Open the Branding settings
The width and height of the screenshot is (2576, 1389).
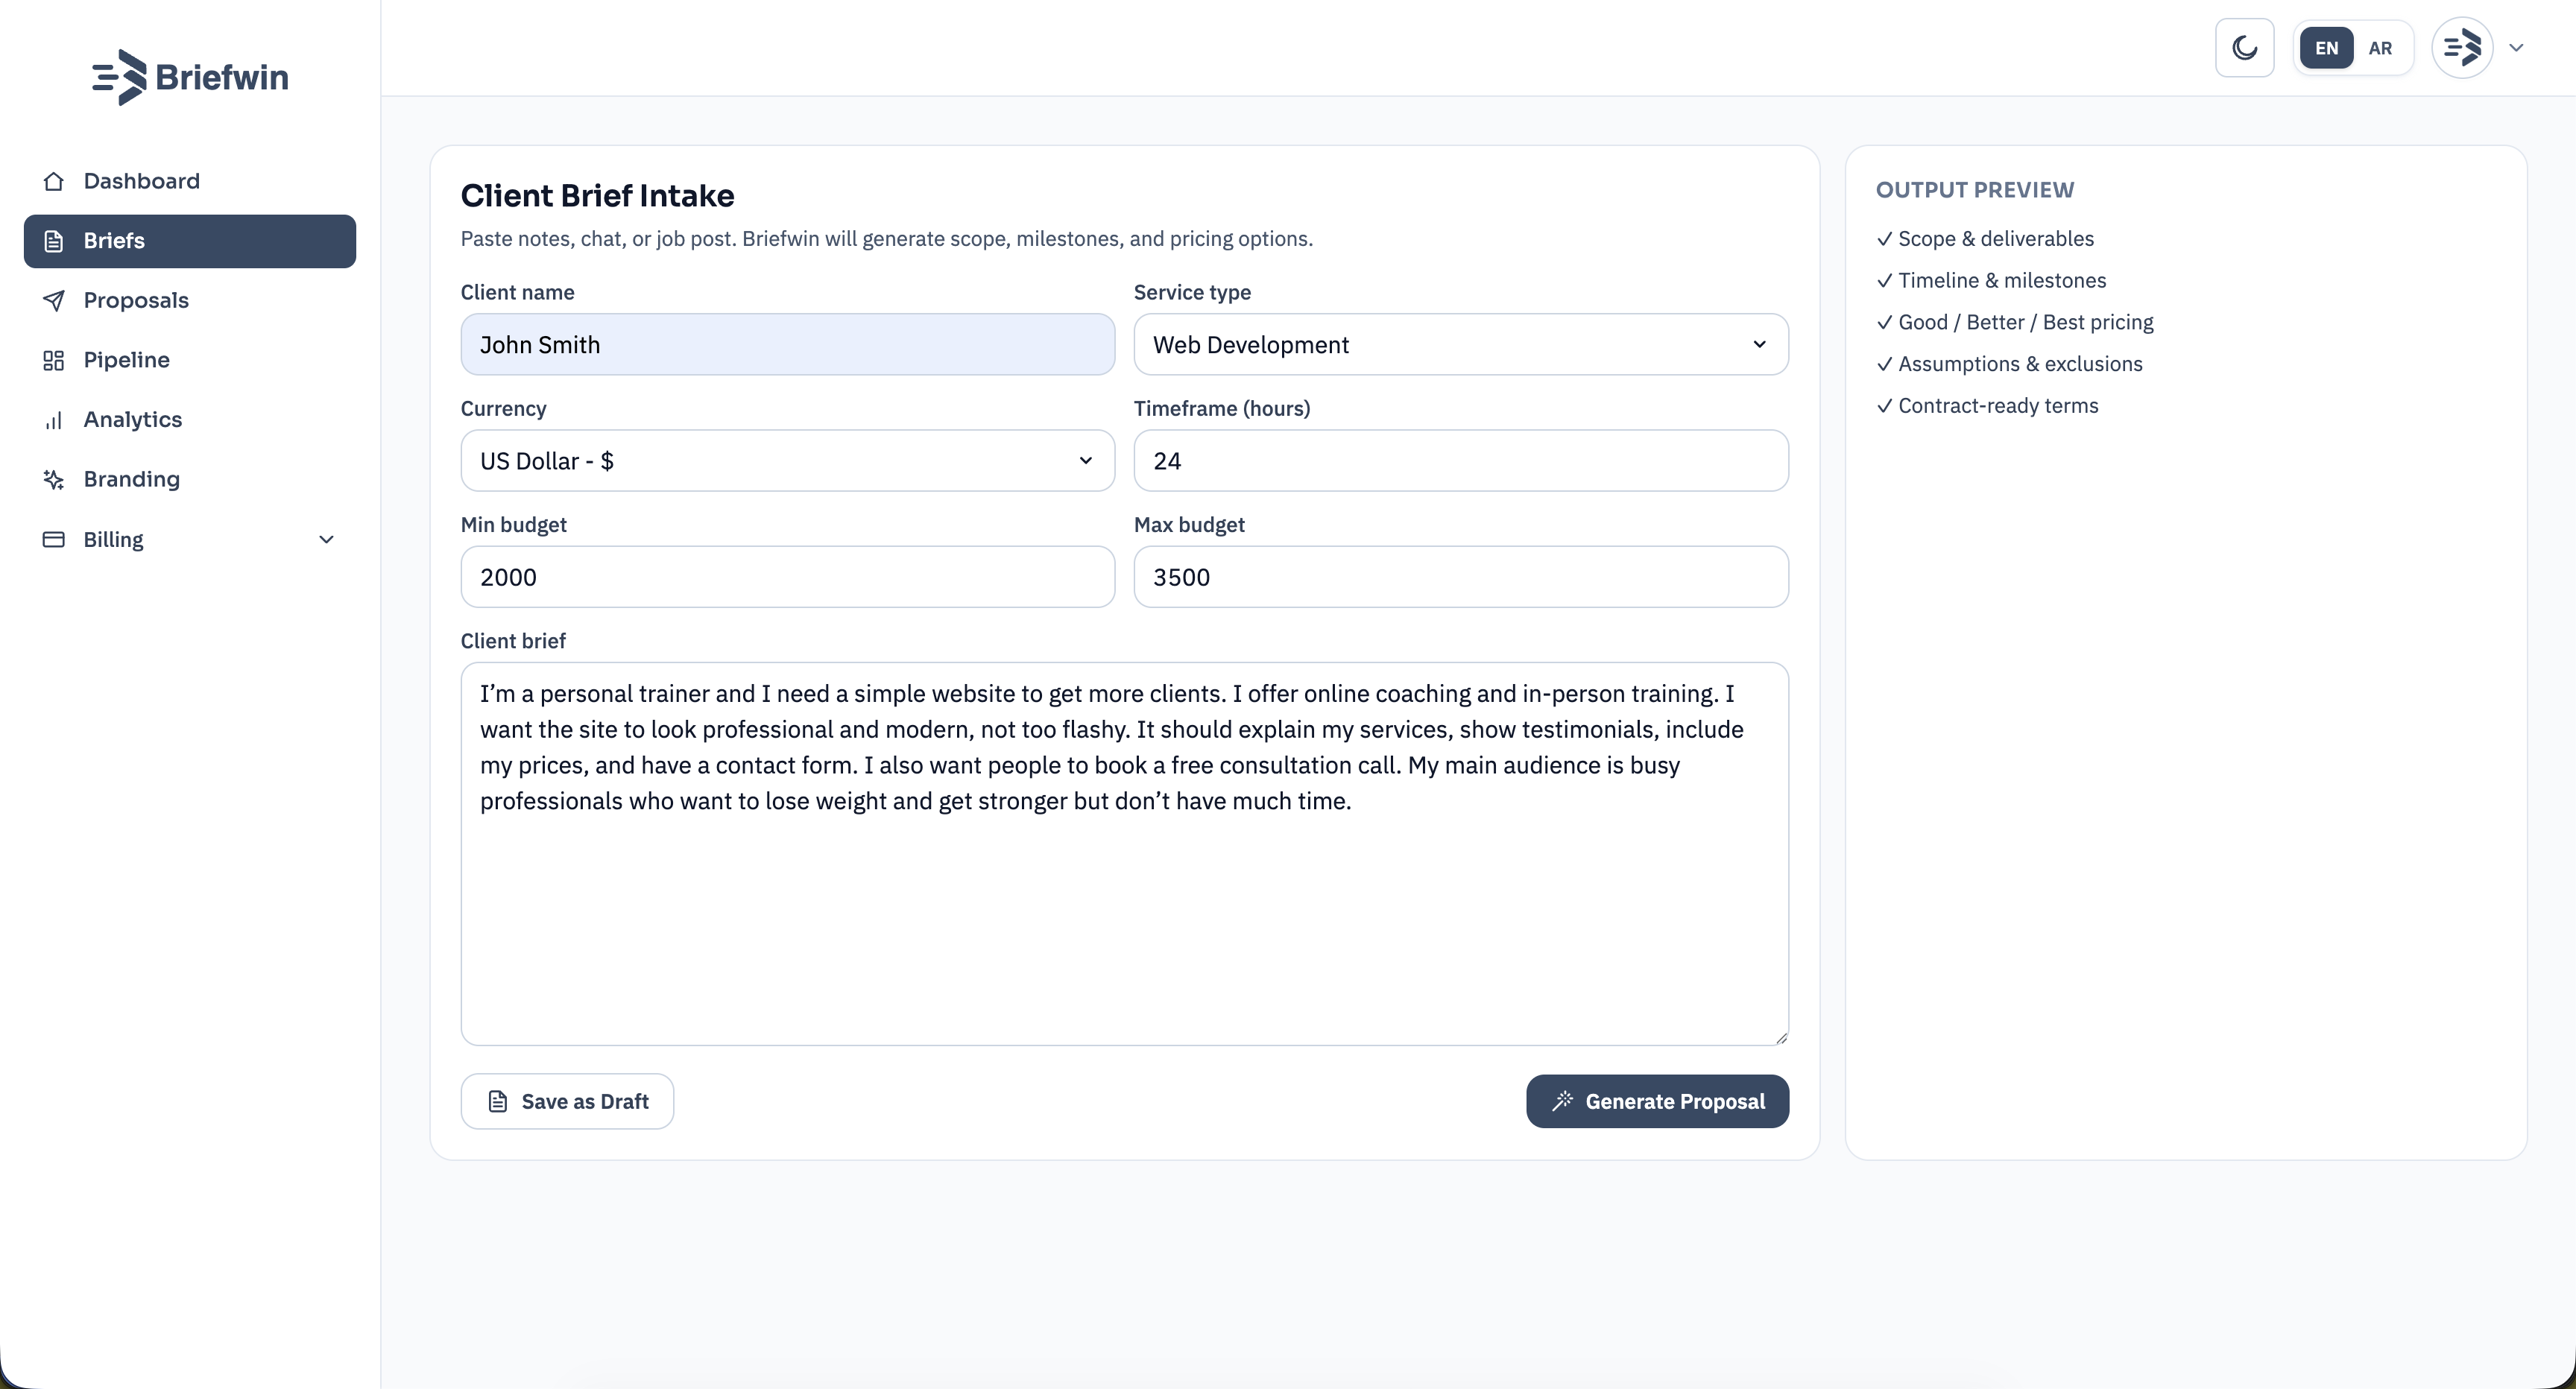click(190, 479)
